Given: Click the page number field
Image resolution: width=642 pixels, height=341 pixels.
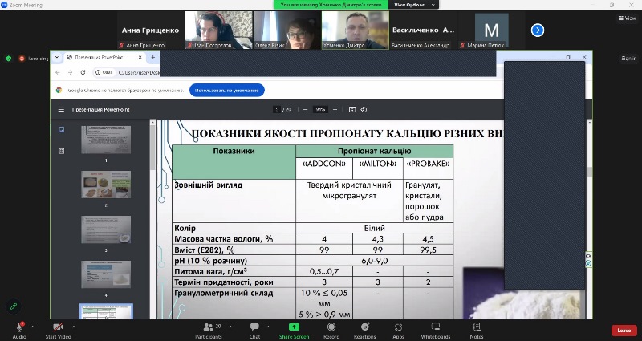Looking at the screenshot, I should click(277, 109).
